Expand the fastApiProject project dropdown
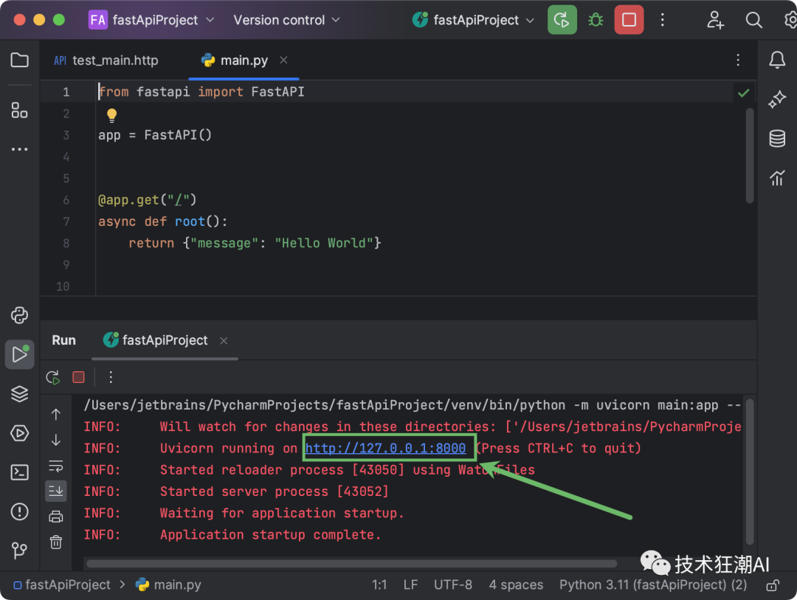Image resolution: width=797 pixels, height=600 pixels. pos(153,20)
